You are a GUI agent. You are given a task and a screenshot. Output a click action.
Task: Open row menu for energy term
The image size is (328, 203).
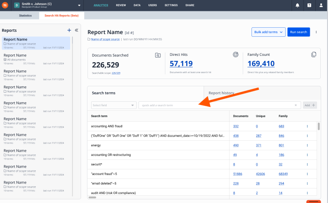tap(307, 145)
